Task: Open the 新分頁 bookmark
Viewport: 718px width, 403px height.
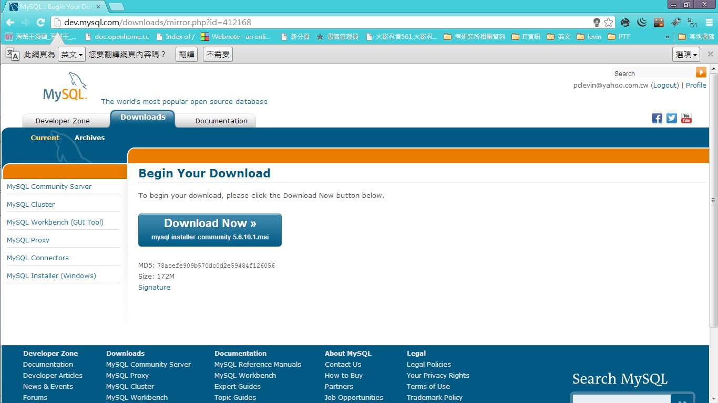Action: click(295, 37)
